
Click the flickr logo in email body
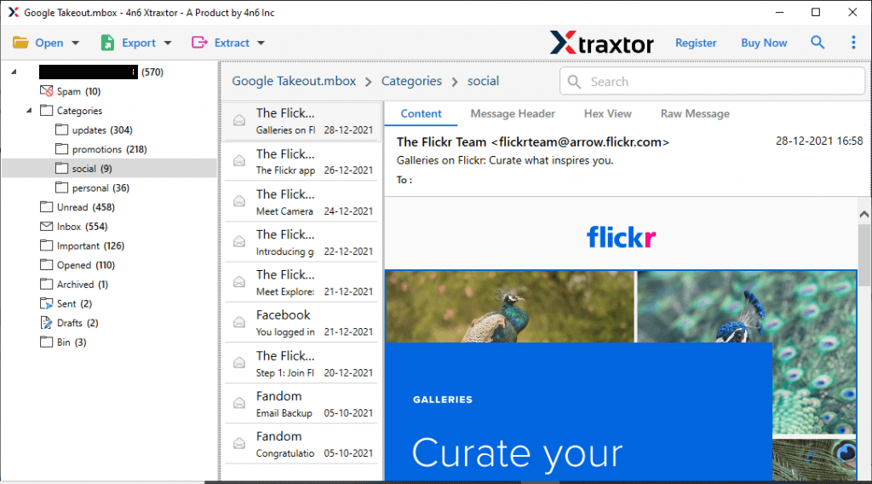point(621,237)
